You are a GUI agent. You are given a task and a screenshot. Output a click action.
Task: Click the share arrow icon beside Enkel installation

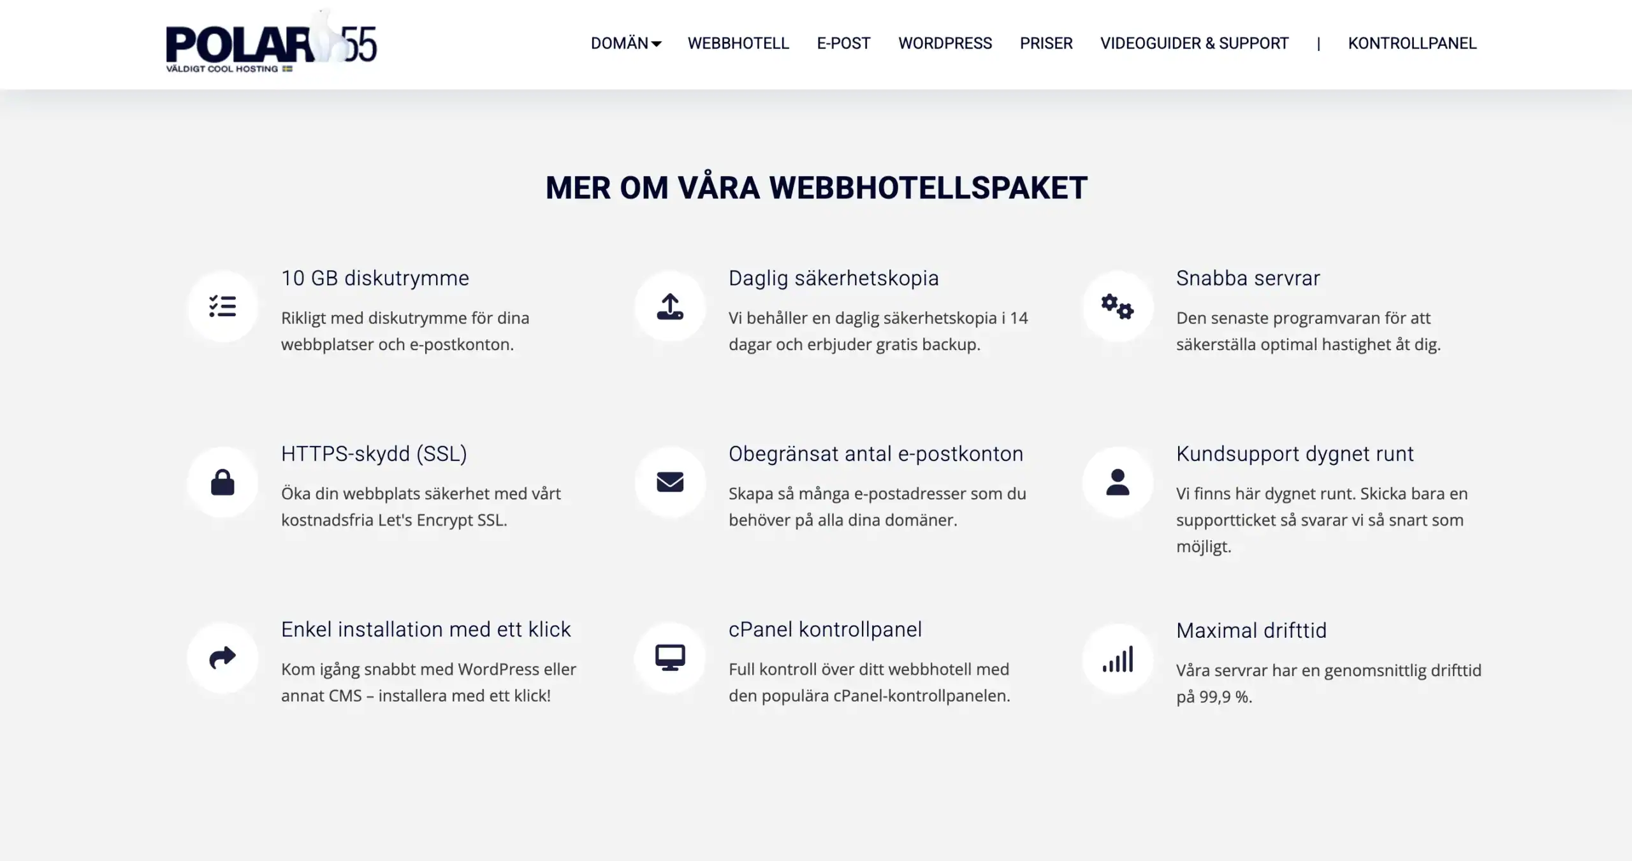click(x=222, y=658)
